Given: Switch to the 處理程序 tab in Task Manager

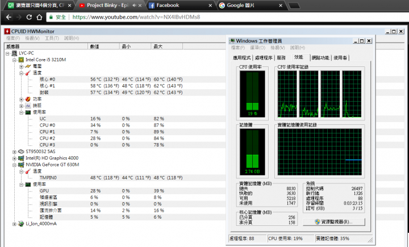Looking at the screenshot, I should click(x=264, y=58).
